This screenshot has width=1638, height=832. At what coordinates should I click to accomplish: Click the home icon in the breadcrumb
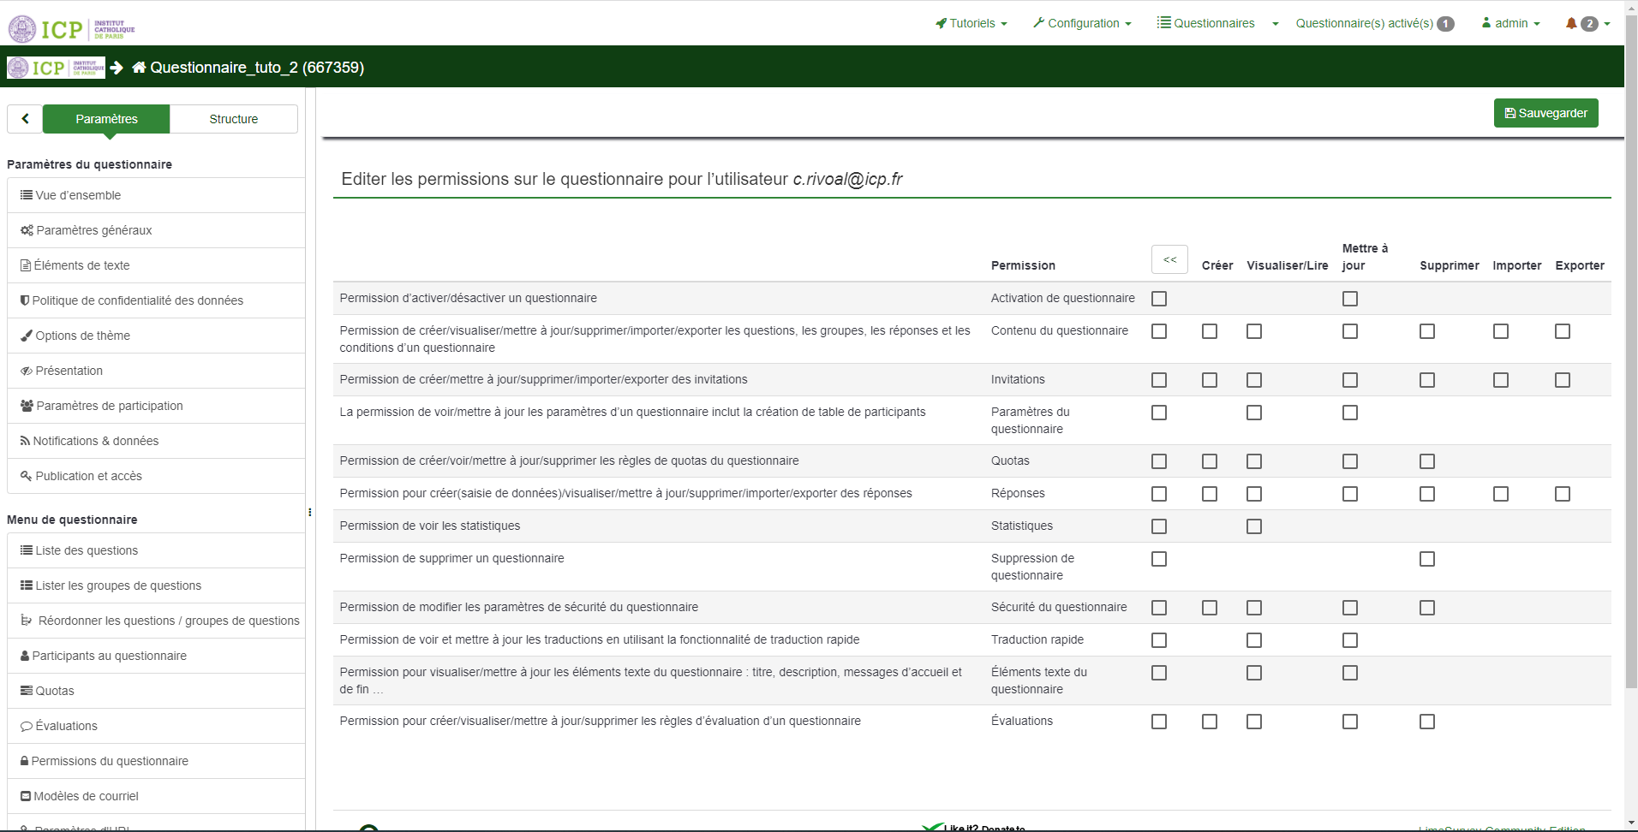139,68
